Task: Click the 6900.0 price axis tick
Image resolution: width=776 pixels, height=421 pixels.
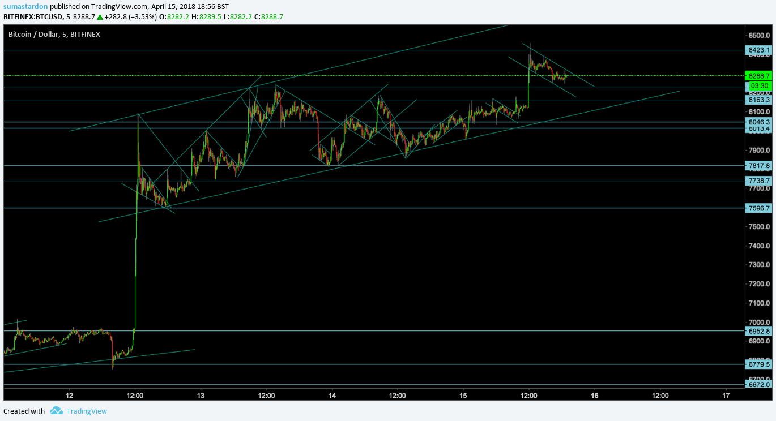Action: click(x=759, y=342)
